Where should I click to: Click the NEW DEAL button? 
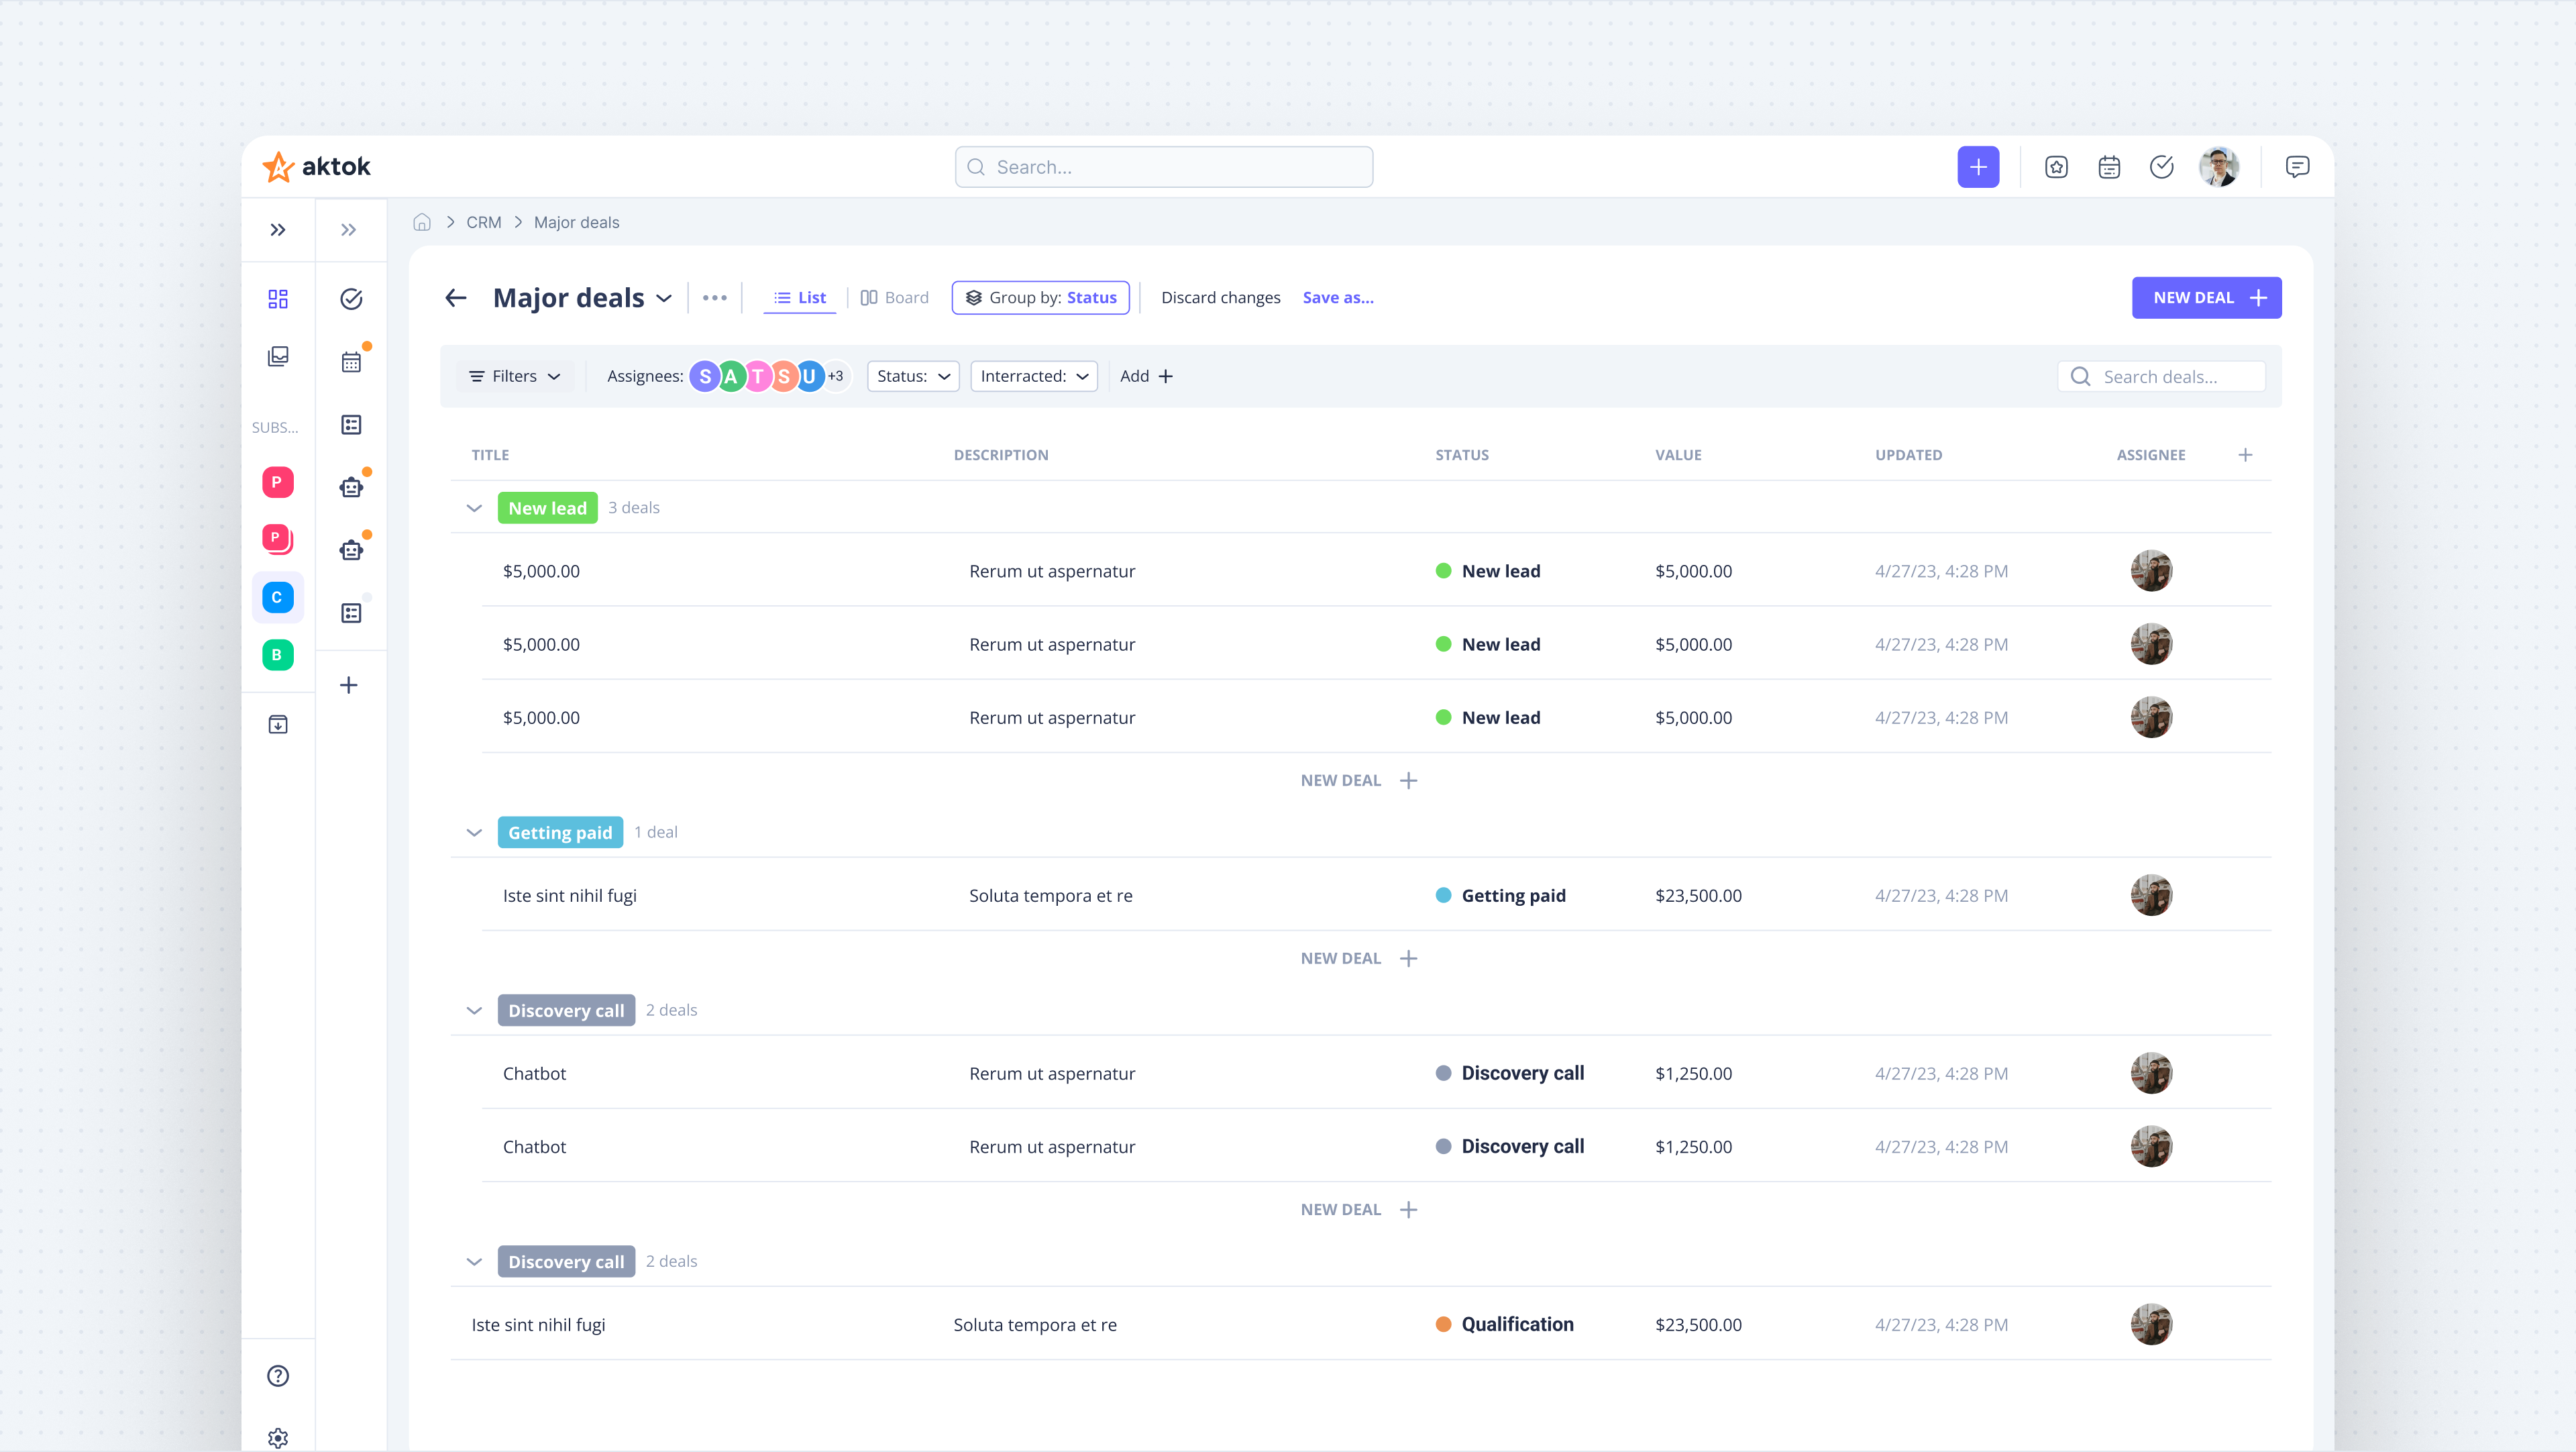pyautogui.click(x=2206, y=297)
